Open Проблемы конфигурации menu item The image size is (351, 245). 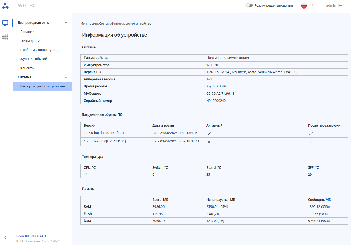click(41, 50)
